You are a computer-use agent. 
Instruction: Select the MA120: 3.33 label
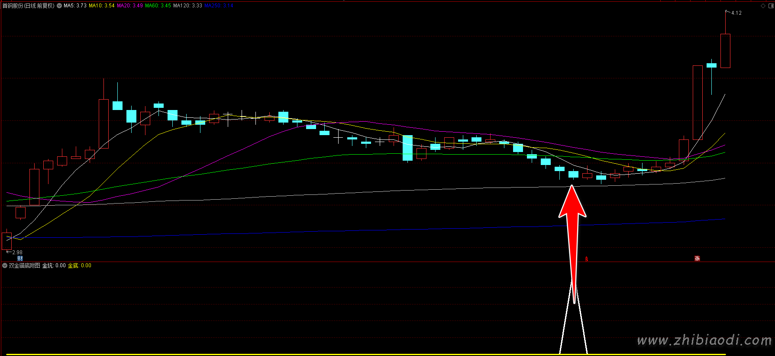tap(187, 6)
